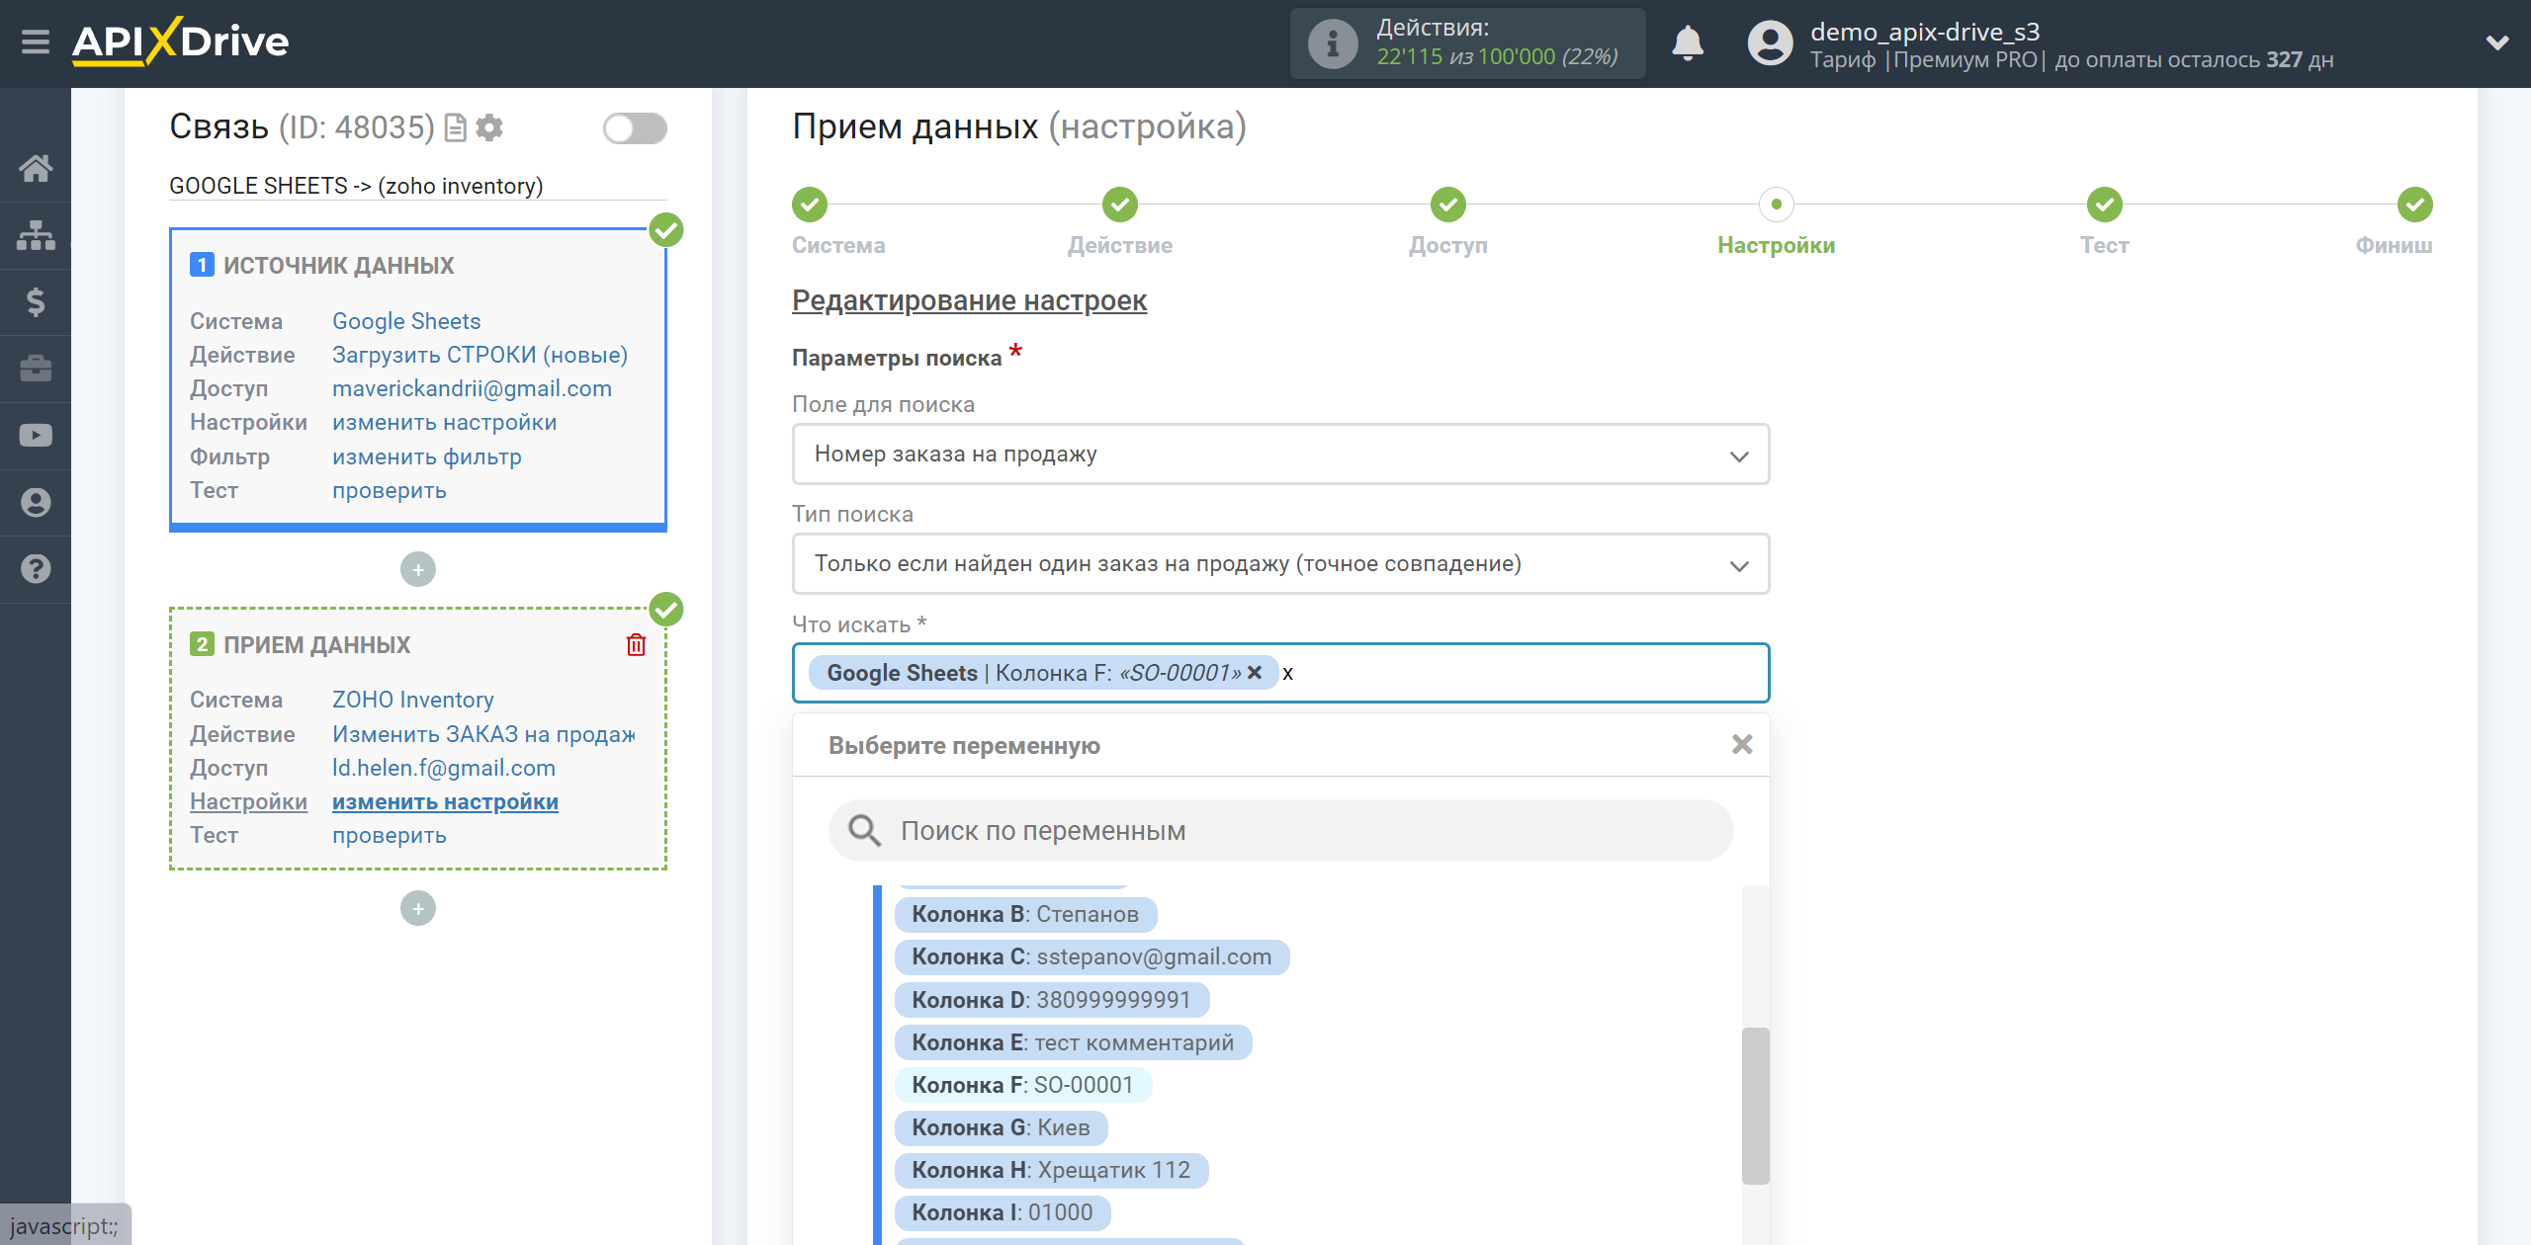Screen dimensions: 2531x1245
Task: Open billing dollar icon in sidebar
Action: [36, 301]
